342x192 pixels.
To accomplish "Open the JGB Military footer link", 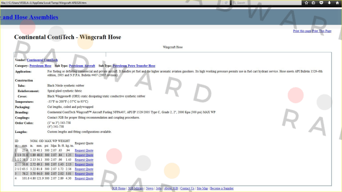I will [135, 188].
